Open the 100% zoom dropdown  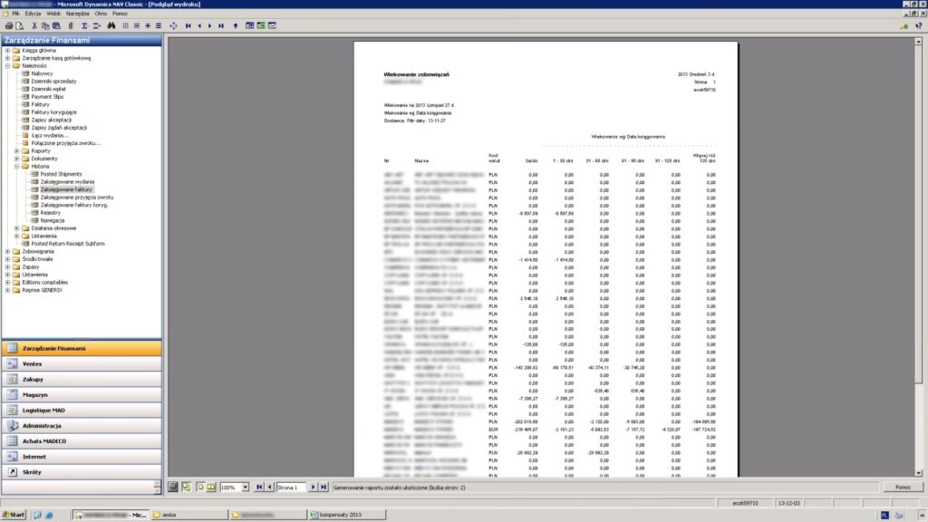point(246,488)
